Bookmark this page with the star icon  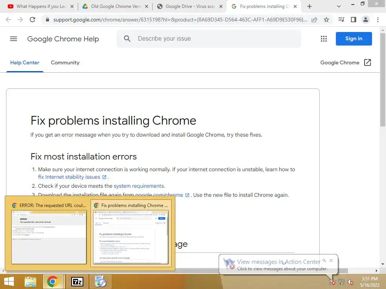(x=326, y=20)
